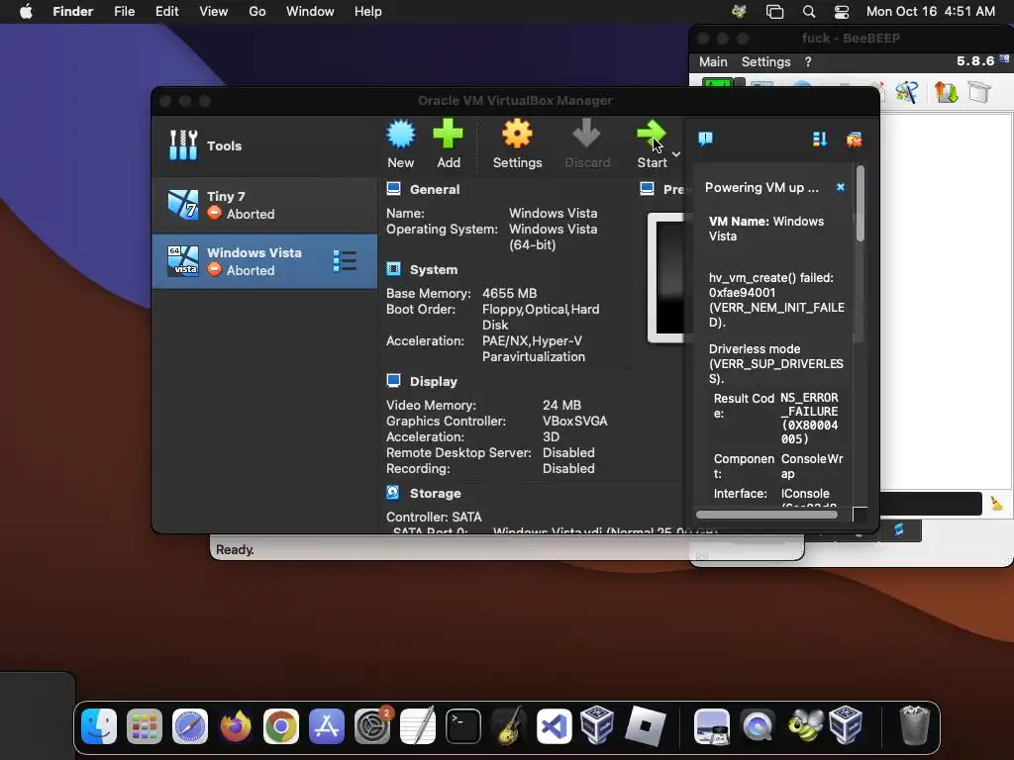1014x760 pixels.
Task: Open Google Chrome from the Dock
Action: pos(280,726)
